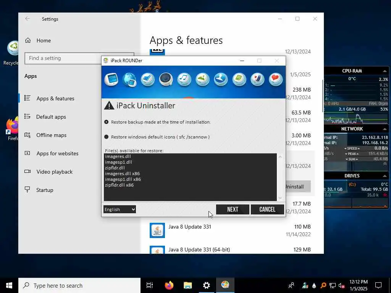Open the English language dropdown
Viewport: 391px width, 293px height.
click(x=120, y=209)
